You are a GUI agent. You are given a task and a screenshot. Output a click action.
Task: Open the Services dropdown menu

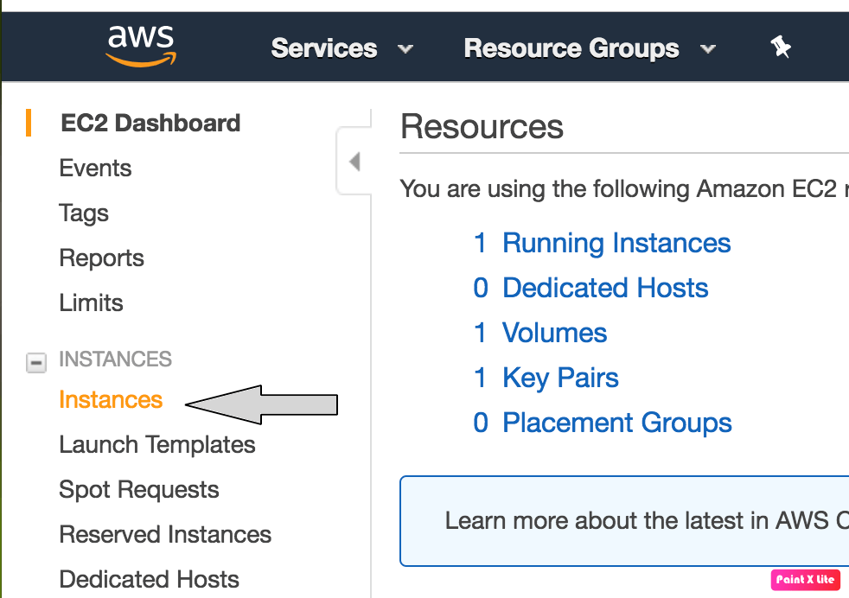click(x=342, y=48)
